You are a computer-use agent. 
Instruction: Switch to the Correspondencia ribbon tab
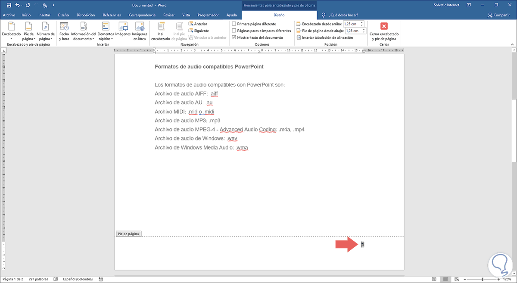coord(142,15)
